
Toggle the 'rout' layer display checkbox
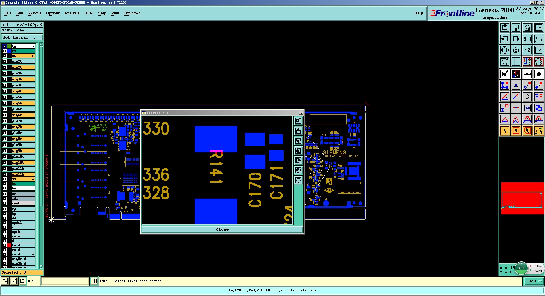[x=5, y=203]
